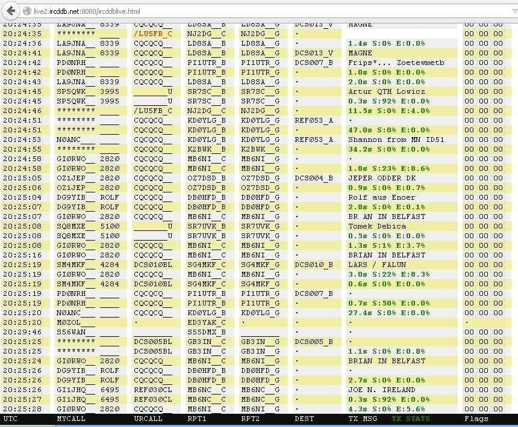Click the globe site identity icon
Viewport: 518px width, 427px height.
click(x=27, y=11)
